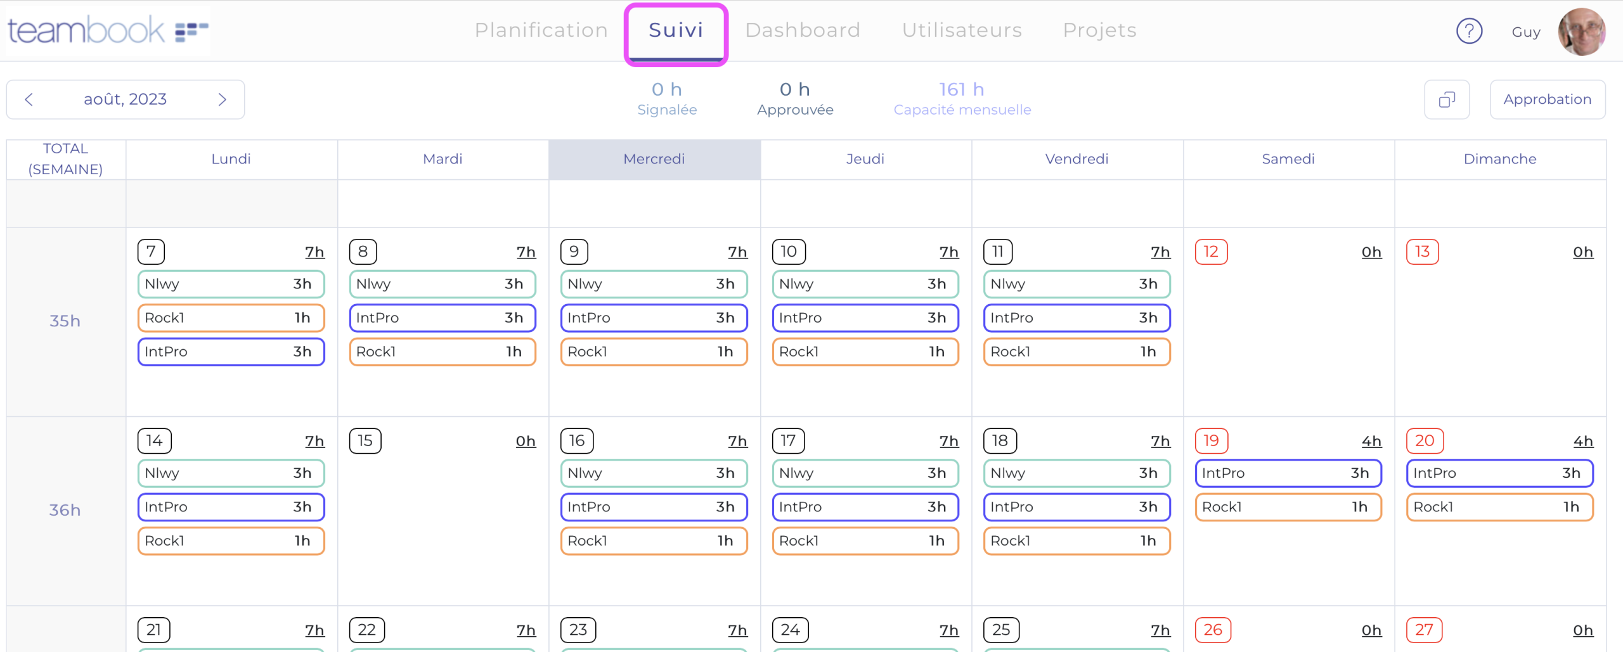Switch to the Planification tab
1623x652 pixels.
coord(541,30)
